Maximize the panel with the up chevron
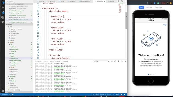 coord(122,61)
